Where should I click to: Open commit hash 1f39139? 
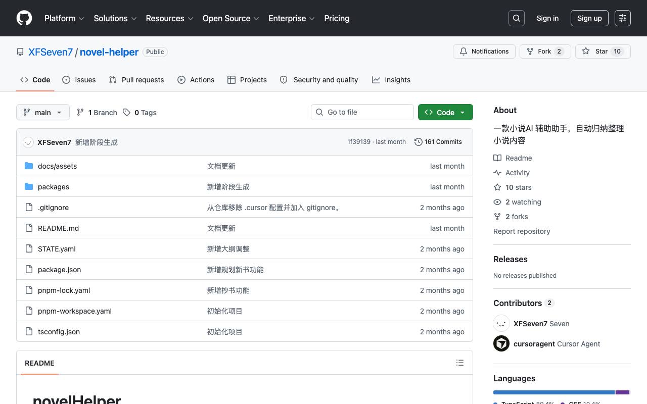click(359, 142)
